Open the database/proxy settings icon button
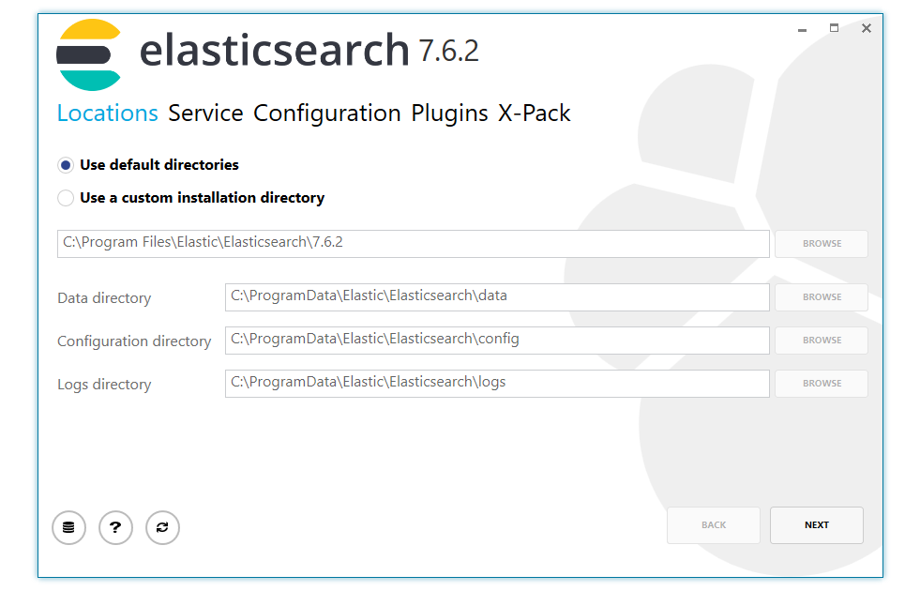This screenshot has width=920, height=591. [x=68, y=527]
